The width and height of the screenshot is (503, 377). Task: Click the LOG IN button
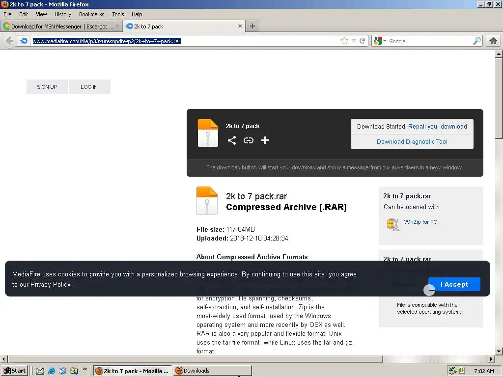point(89,87)
